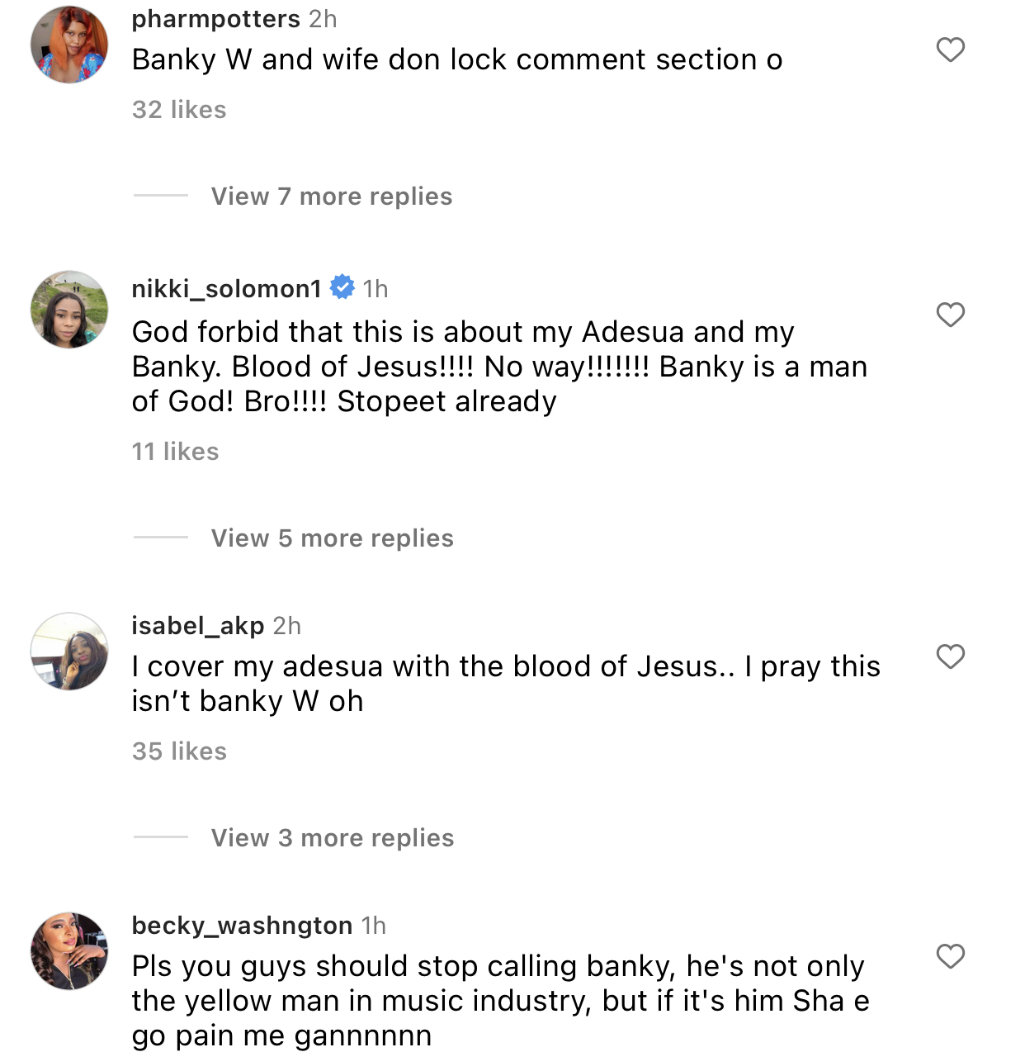Open isabel_akp's profile avatar
1025x1052 pixels.
pos(69,652)
